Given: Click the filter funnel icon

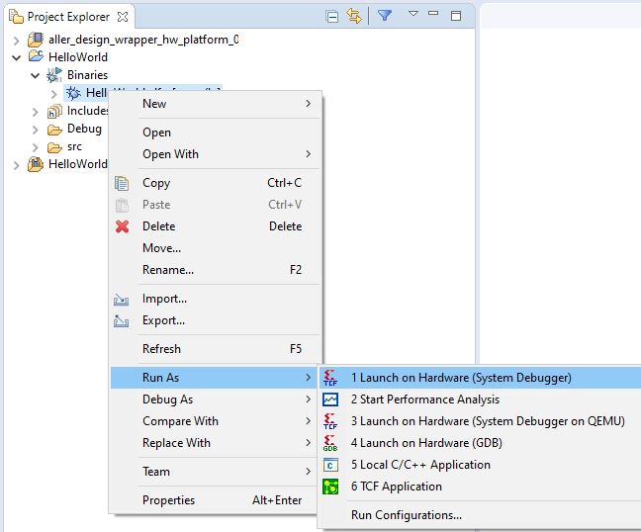Looking at the screenshot, I should 385,16.
